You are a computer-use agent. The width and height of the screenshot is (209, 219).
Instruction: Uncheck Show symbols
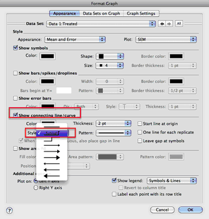pyautogui.click(x=15, y=48)
